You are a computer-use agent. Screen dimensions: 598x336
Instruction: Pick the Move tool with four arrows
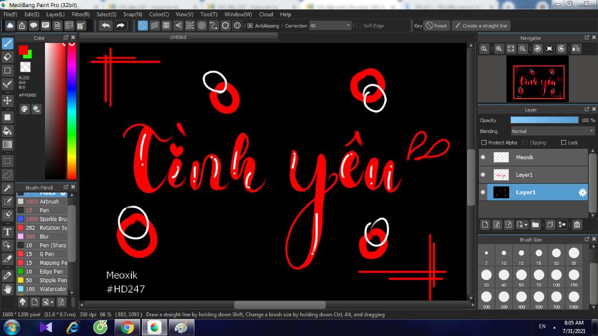tap(8, 100)
